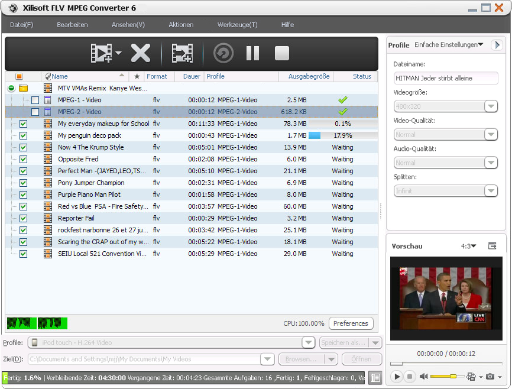
Task: Open the Aktionen menu
Action: pos(181,25)
